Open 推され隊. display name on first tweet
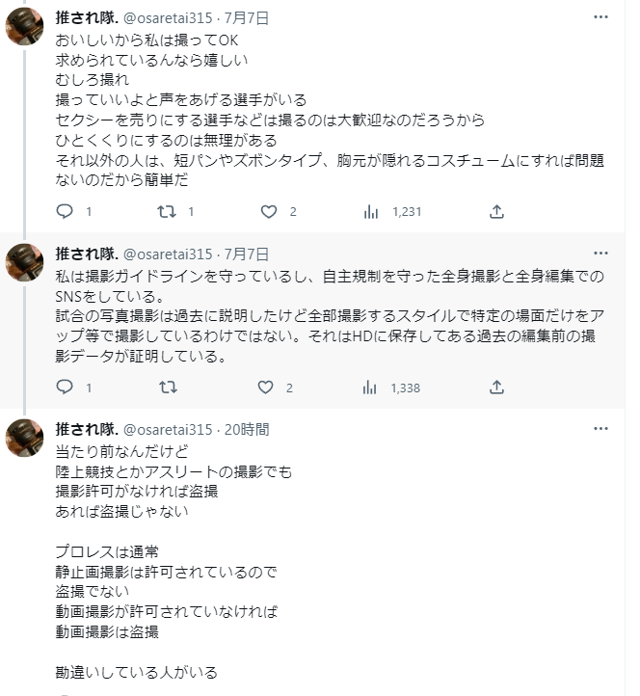This screenshot has height=696, width=640. (x=87, y=18)
